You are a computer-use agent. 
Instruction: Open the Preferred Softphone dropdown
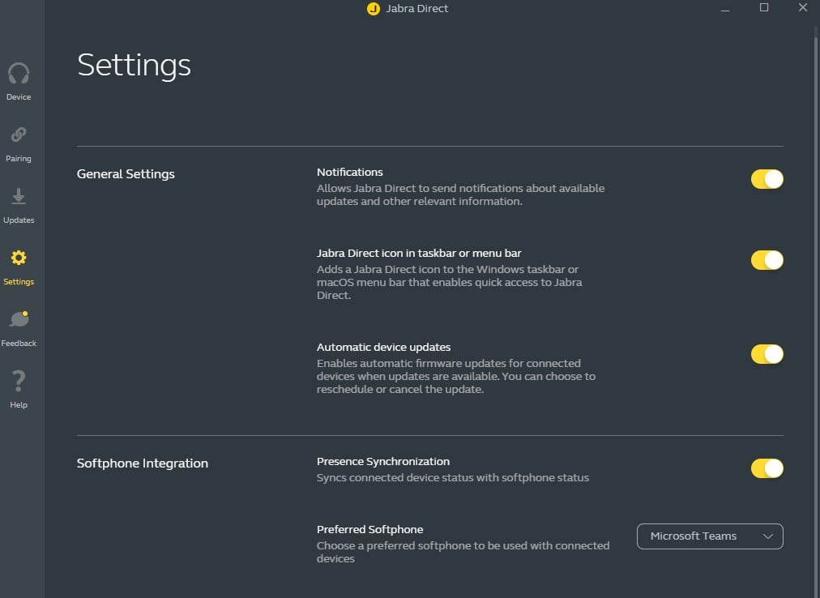pos(709,536)
